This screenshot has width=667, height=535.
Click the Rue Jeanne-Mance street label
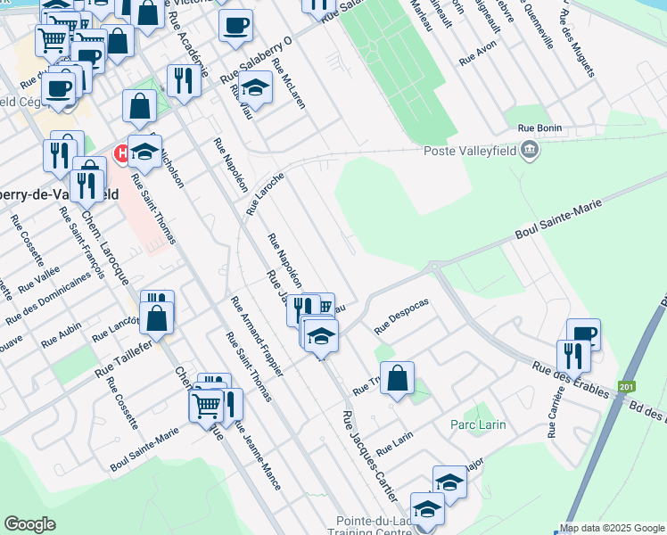click(x=258, y=456)
